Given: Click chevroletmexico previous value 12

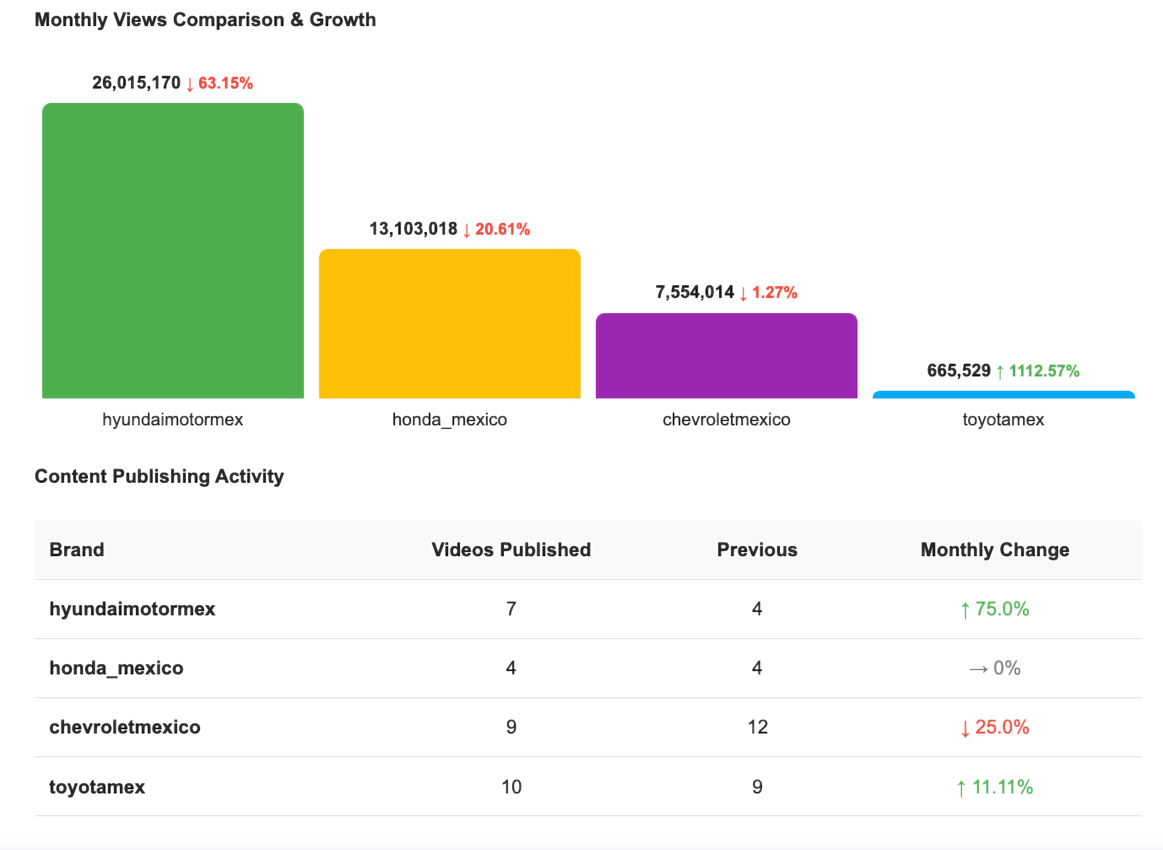Looking at the screenshot, I should [757, 727].
